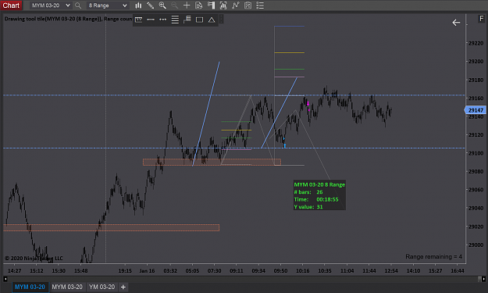The width and height of the screenshot is (488, 293).
Task: Click the 'Jan 16' time axis label
Action: click(x=148, y=270)
